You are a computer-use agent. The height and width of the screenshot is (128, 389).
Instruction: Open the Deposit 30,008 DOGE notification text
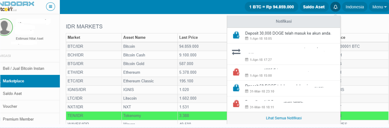[x=288, y=33]
